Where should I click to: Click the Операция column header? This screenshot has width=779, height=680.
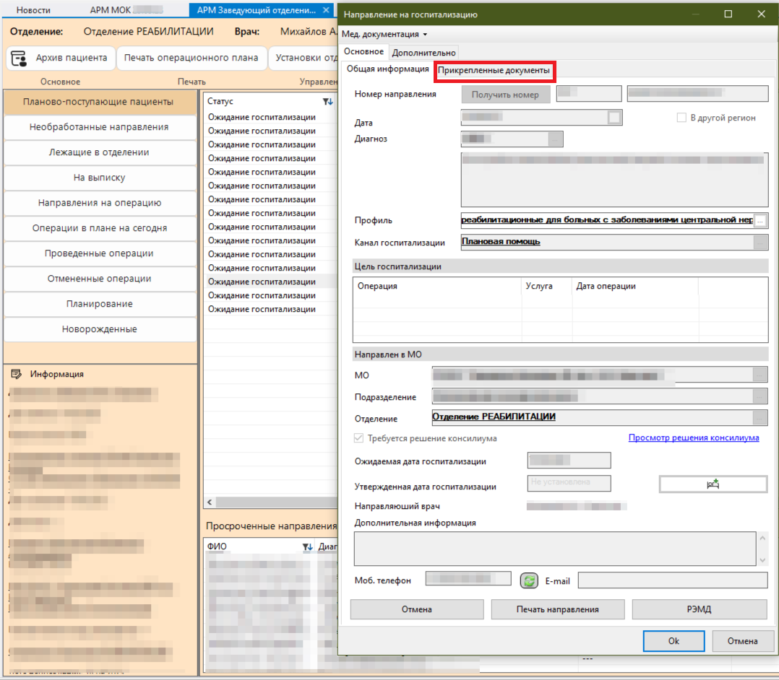point(437,287)
